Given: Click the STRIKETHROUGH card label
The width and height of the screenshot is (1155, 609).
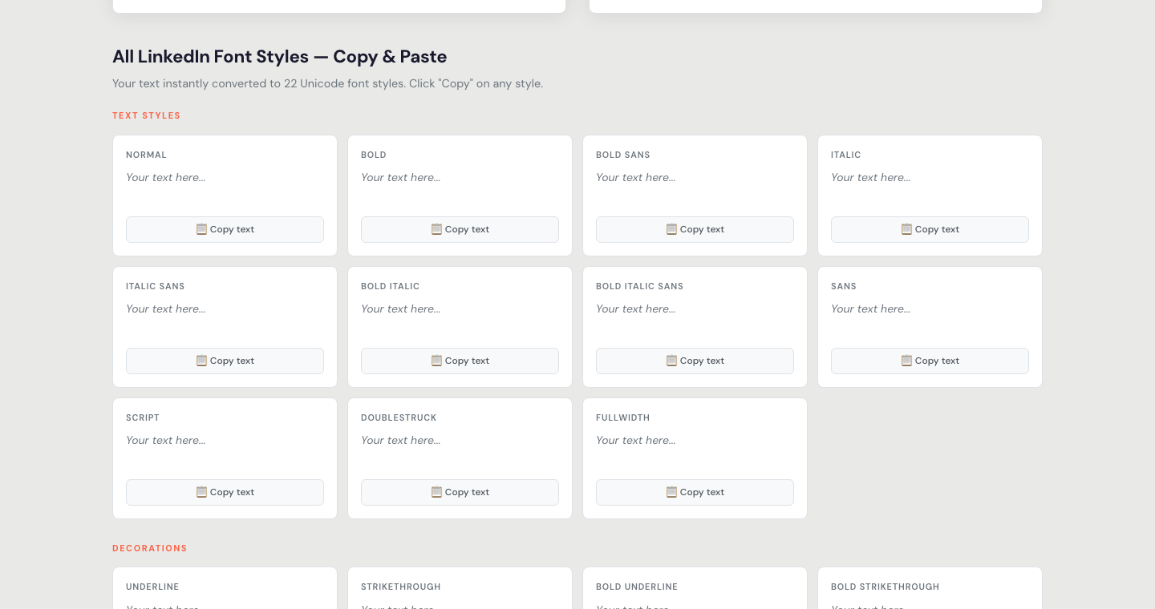Looking at the screenshot, I should coord(401,587).
